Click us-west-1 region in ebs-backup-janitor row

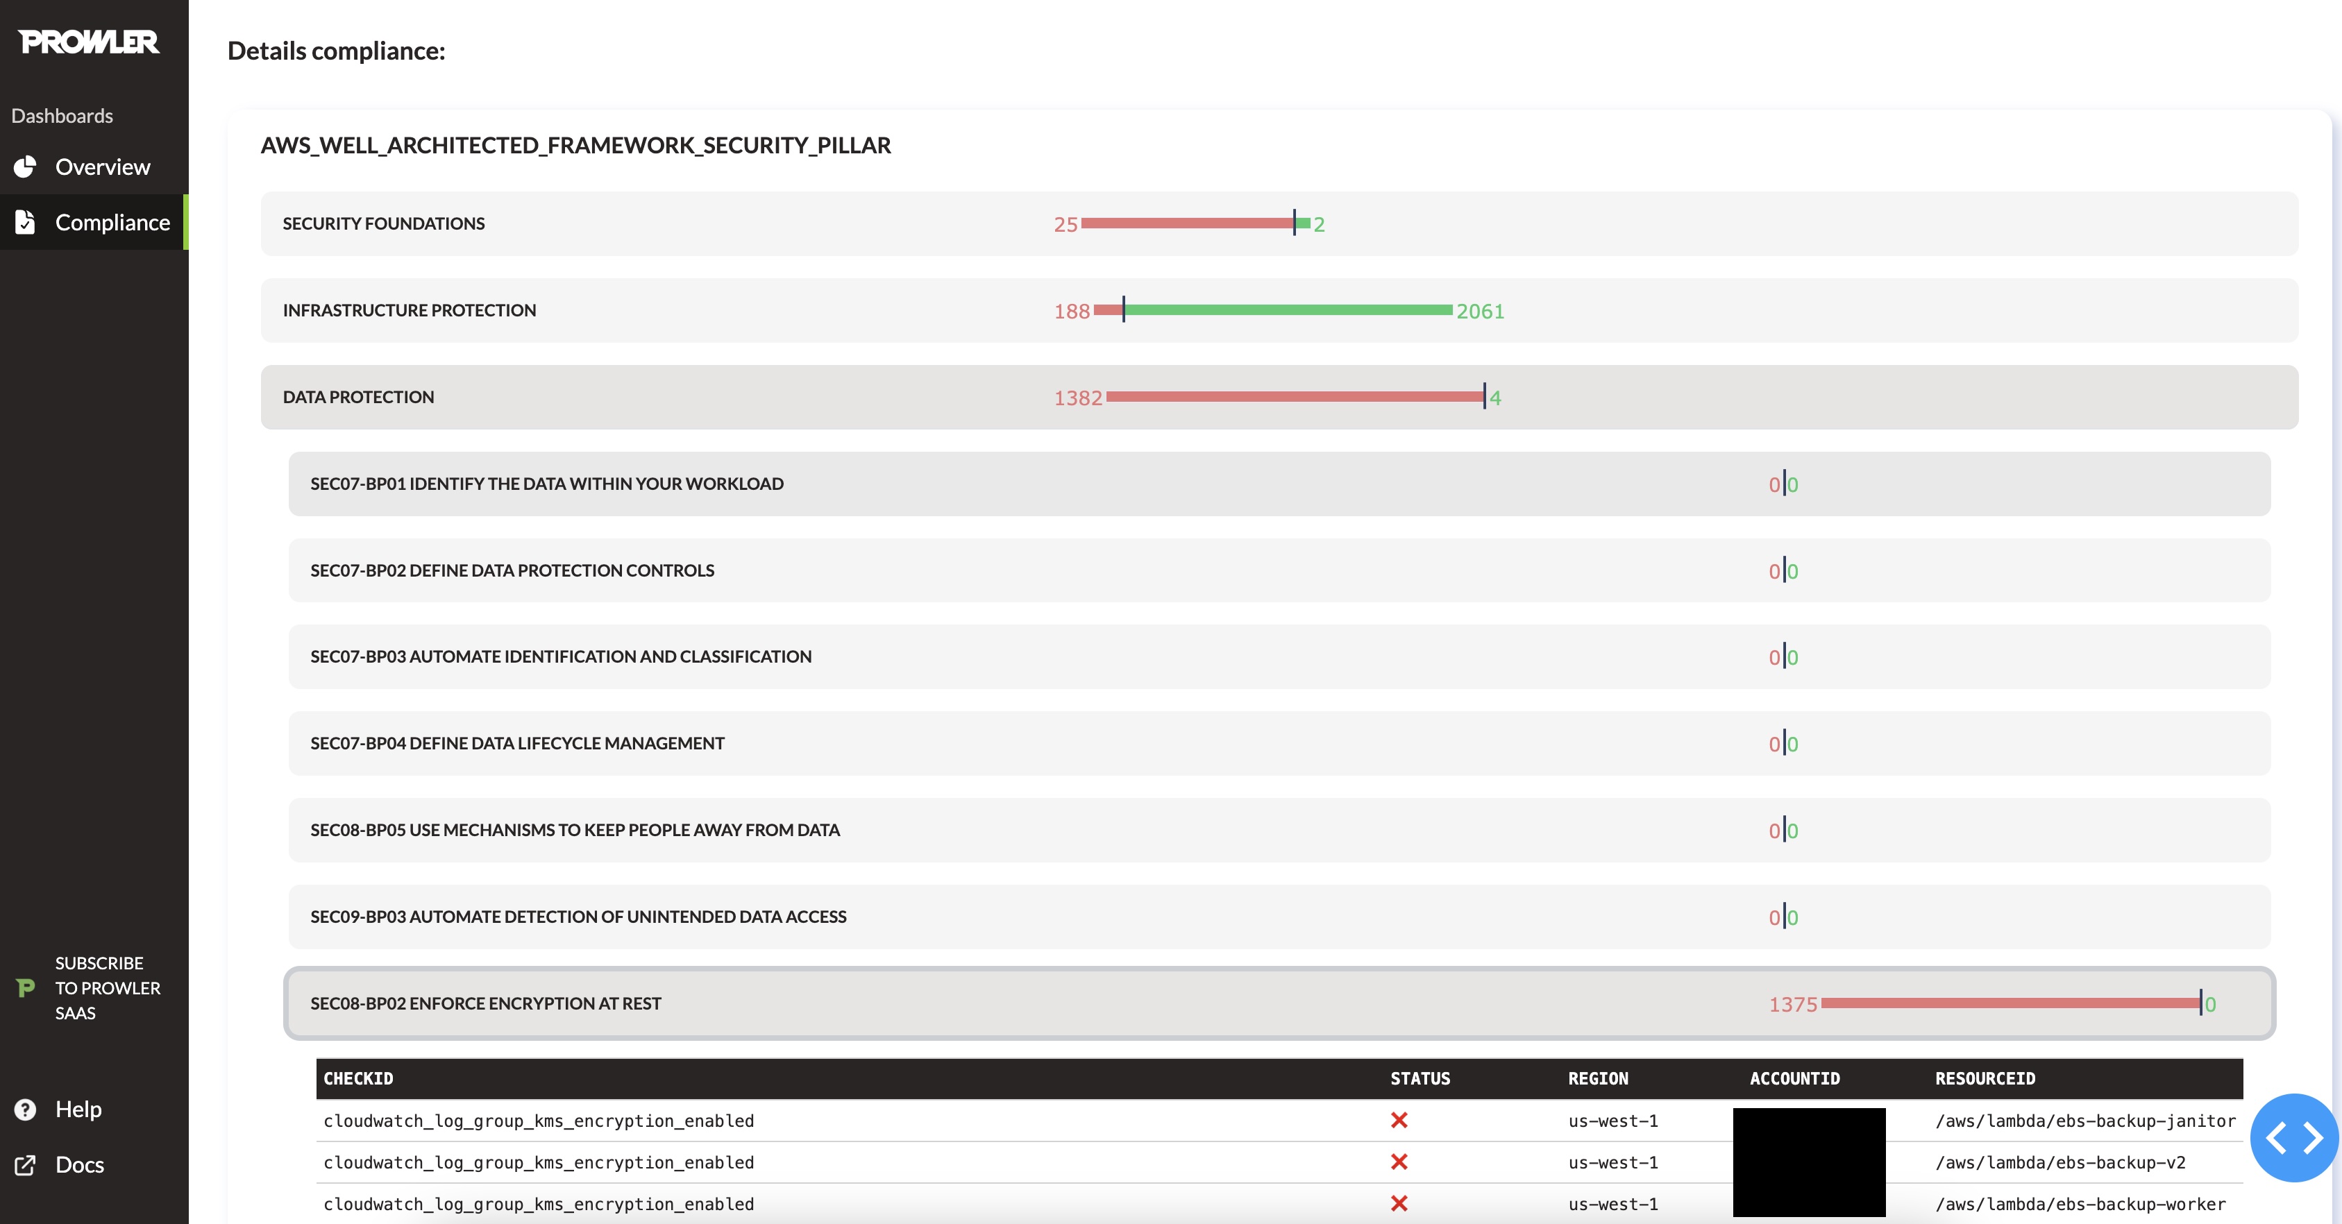coord(1613,1121)
